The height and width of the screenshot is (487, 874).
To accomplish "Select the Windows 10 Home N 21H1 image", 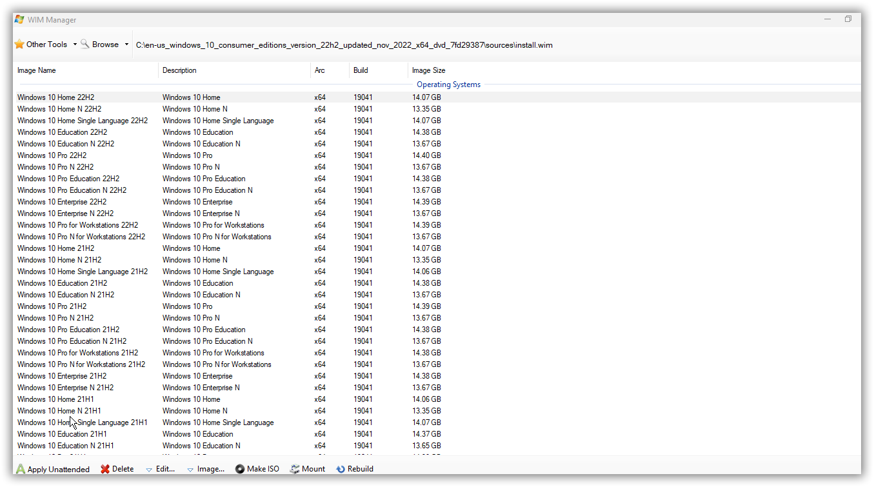I will pos(59,411).
